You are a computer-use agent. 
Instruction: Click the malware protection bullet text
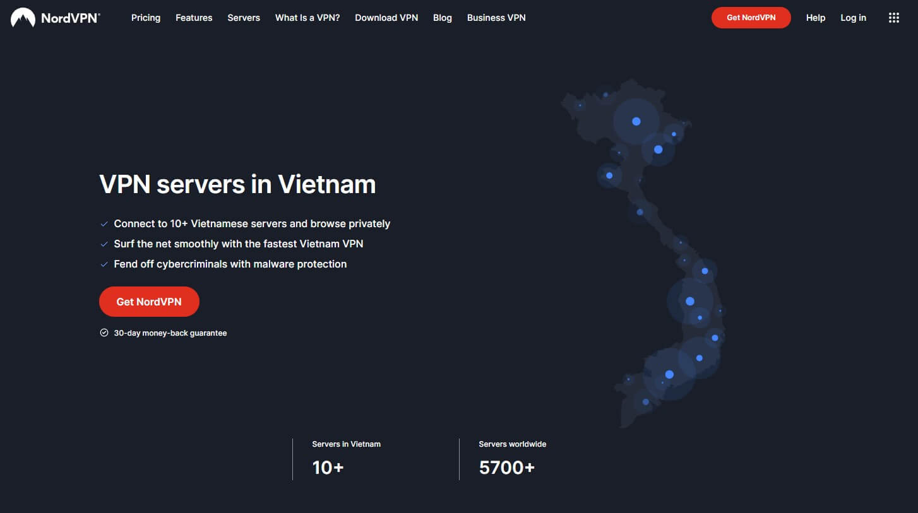[230, 264]
